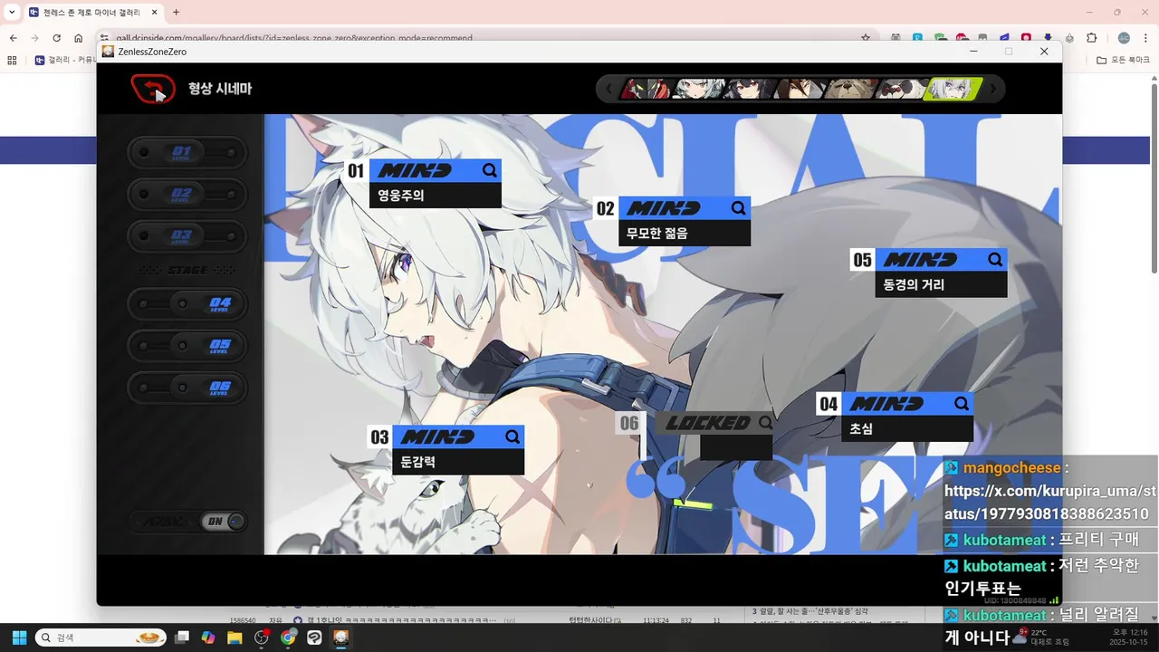Bookmark this page with star icon
The width and height of the screenshot is (1159, 652).
coord(866,38)
